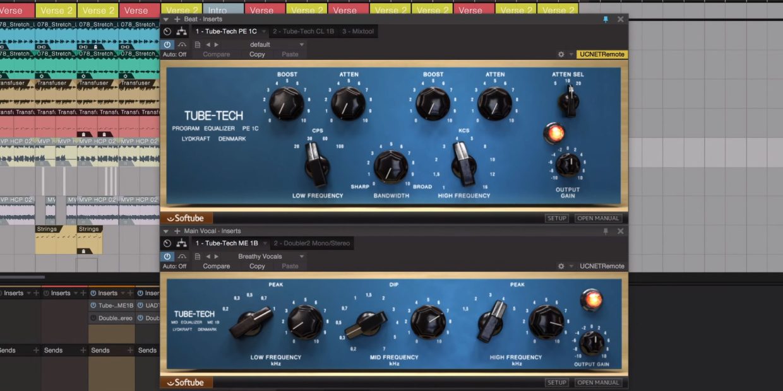Load previous preset arrow in Beat window
This screenshot has height=391, width=783.
pyautogui.click(x=208, y=45)
